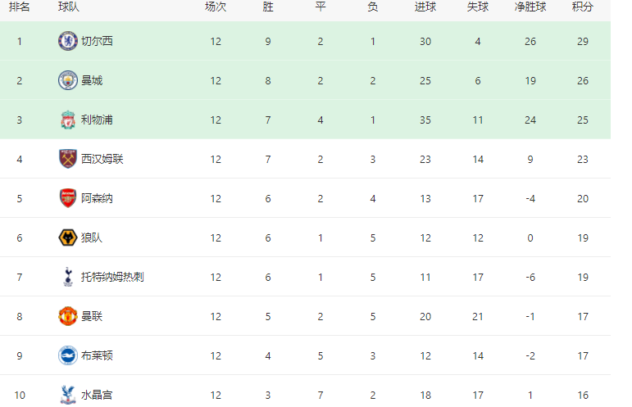
Task: Open the 利物浦 team name link
Action: click(x=97, y=120)
